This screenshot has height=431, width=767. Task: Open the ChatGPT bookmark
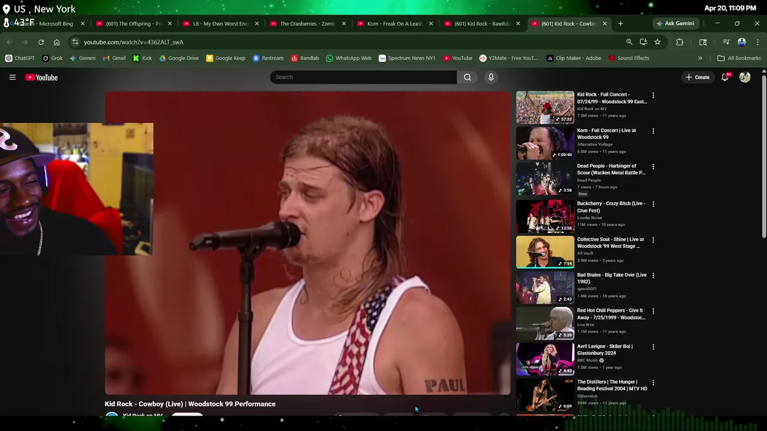point(20,58)
